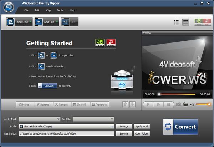Open the Subtitle dropdown list
This screenshot has width=214, height=147.
point(93,119)
